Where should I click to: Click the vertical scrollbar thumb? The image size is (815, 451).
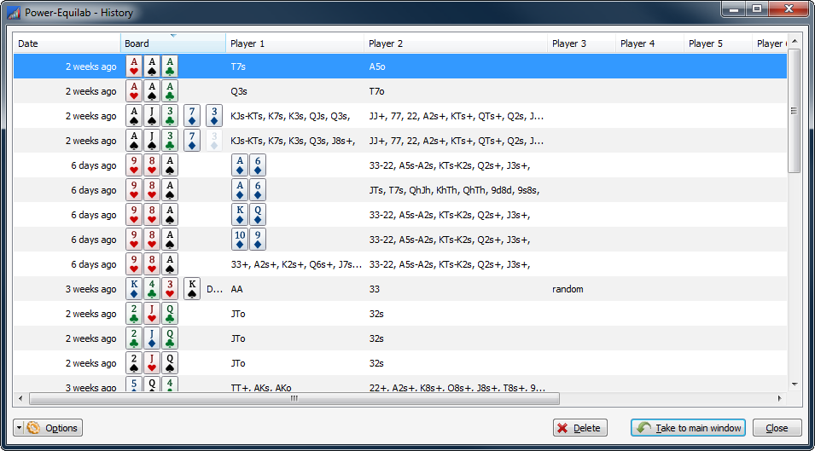pos(795,111)
